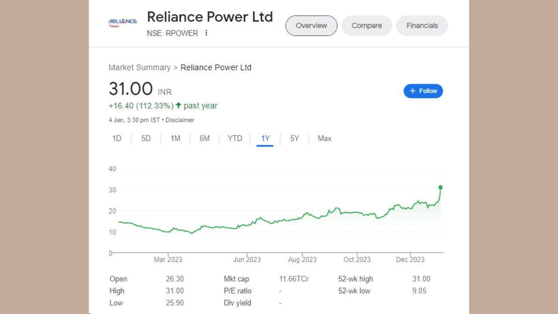The image size is (558, 314).
Task: Click the 52-wk low value 9.05
Action: 419,291
